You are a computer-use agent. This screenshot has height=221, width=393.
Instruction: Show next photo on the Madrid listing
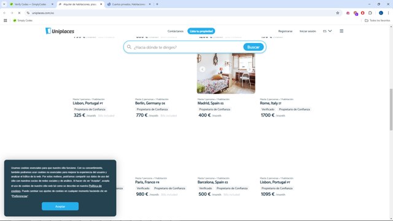tap(250, 69)
